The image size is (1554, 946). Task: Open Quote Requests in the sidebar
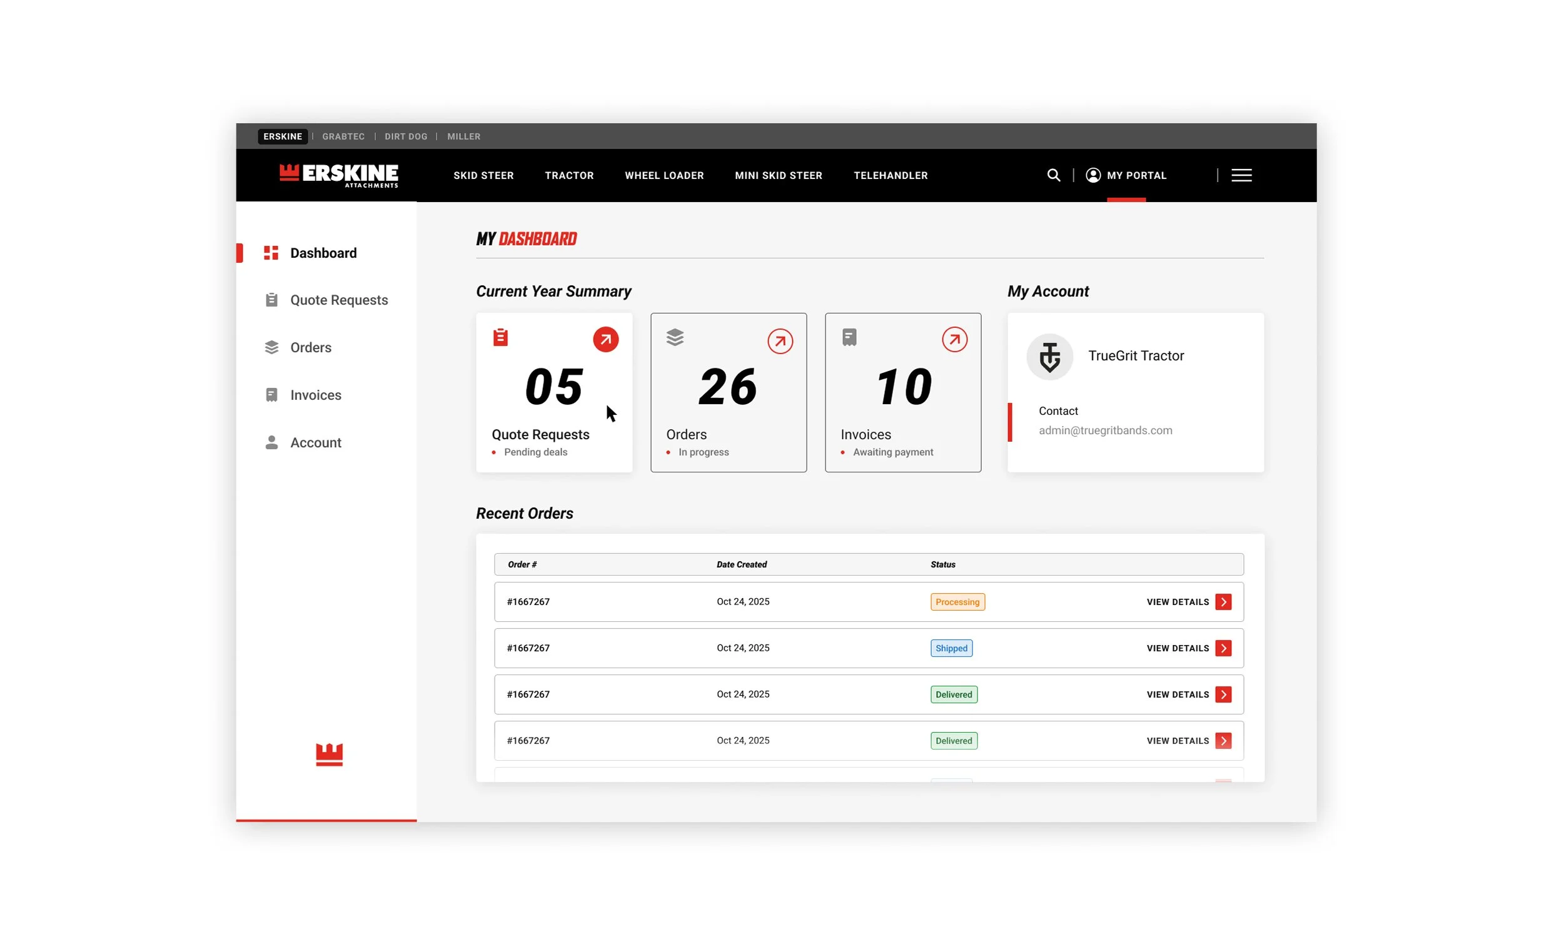coord(338,300)
